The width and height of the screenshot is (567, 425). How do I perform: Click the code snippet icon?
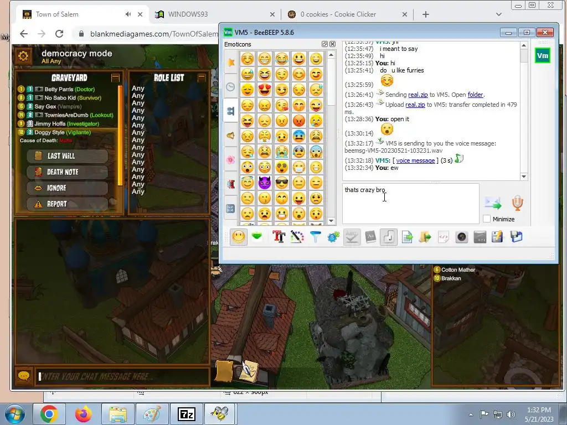[x=444, y=237]
